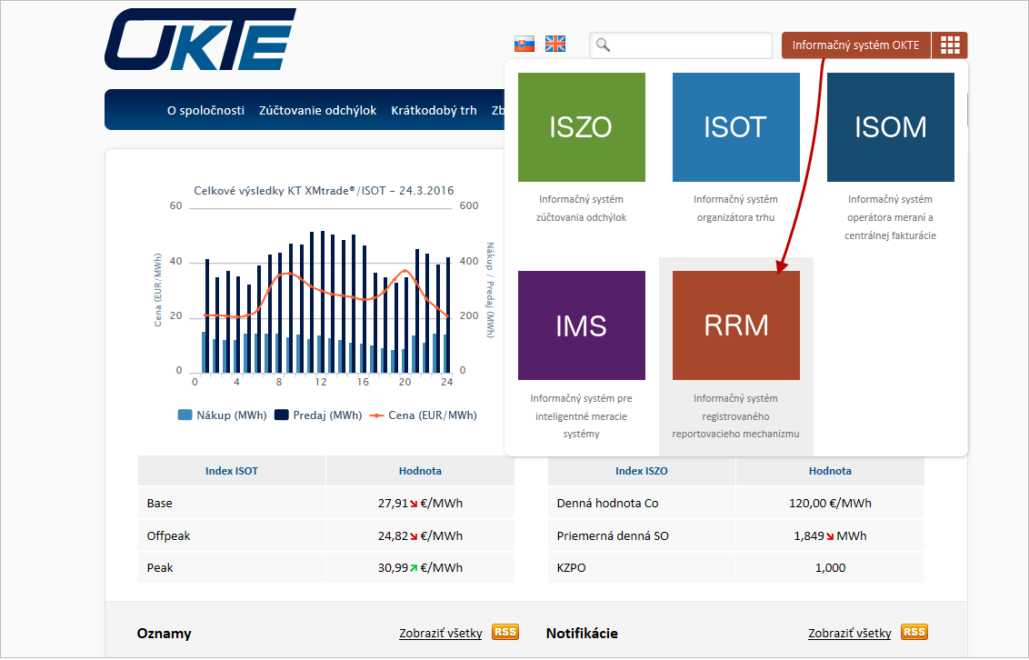This screenshot has height=660, width=1029.
Task: Click the Index ISZO column header
Action: pyautogui.click(x=641, y=471)
